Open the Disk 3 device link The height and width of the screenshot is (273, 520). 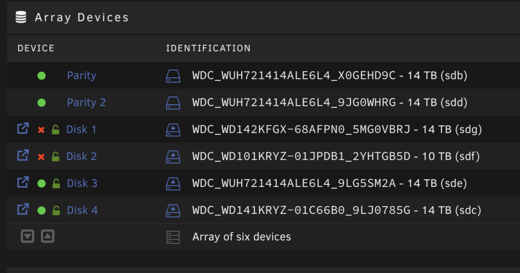[x=82, y=183]
